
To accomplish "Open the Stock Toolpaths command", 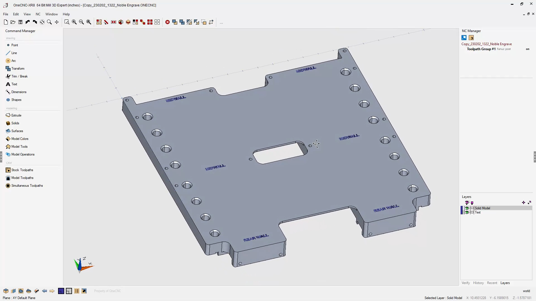I will click(22, 170).
